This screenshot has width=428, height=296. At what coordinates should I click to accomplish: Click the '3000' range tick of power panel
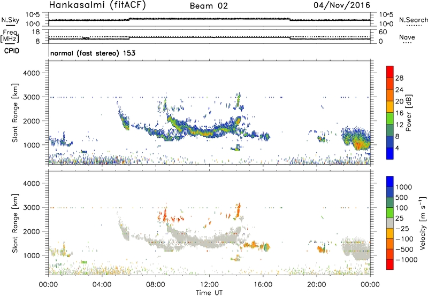tap(32, 97)
